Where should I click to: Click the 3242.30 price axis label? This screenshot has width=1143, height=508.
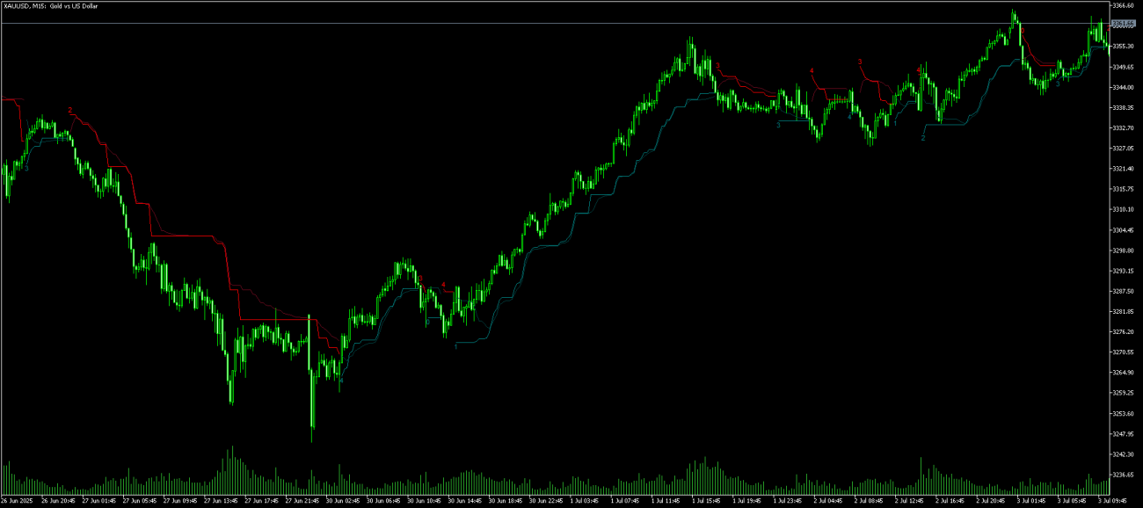(x=1125, y=454)
